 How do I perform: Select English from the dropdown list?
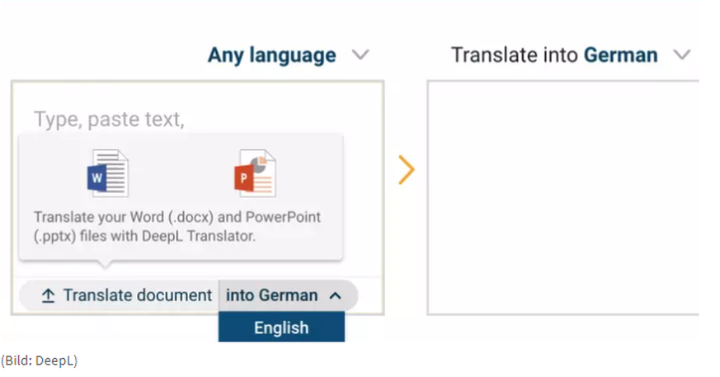coord(281,328)
